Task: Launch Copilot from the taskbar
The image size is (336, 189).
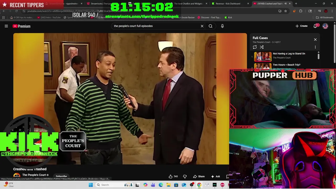Action: point(145,185)
